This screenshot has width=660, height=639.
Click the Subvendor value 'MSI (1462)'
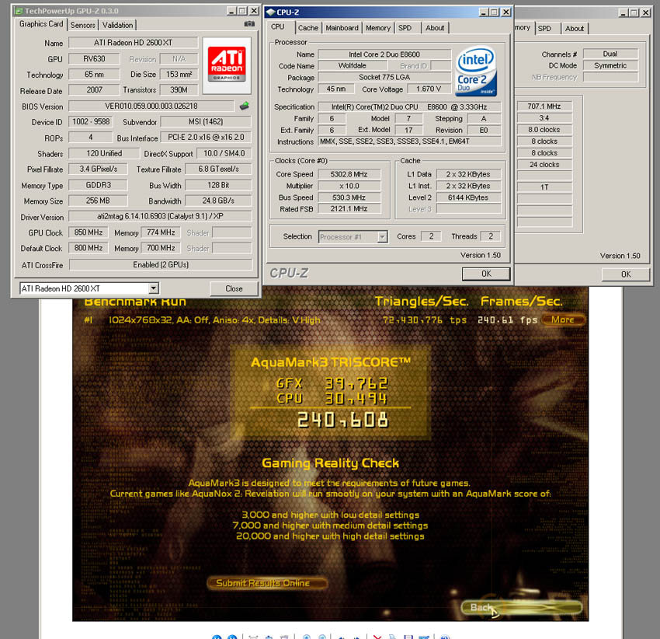(206, 122)
